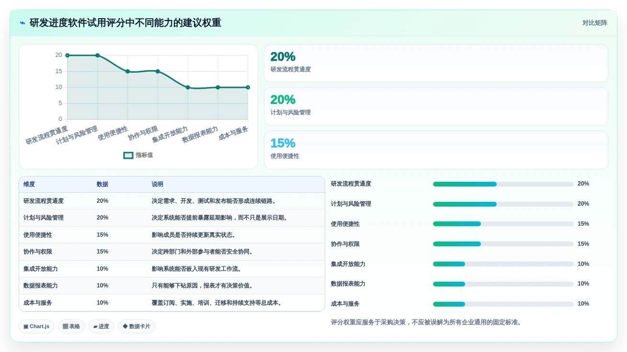This screenshot has width=627, height=352.
Task: Click table cell 数据报表能力
Action: click(x=41, y=286)
